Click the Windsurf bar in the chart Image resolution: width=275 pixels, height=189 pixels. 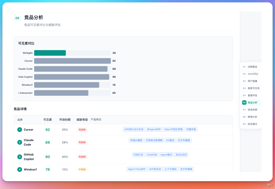[67, 85]
